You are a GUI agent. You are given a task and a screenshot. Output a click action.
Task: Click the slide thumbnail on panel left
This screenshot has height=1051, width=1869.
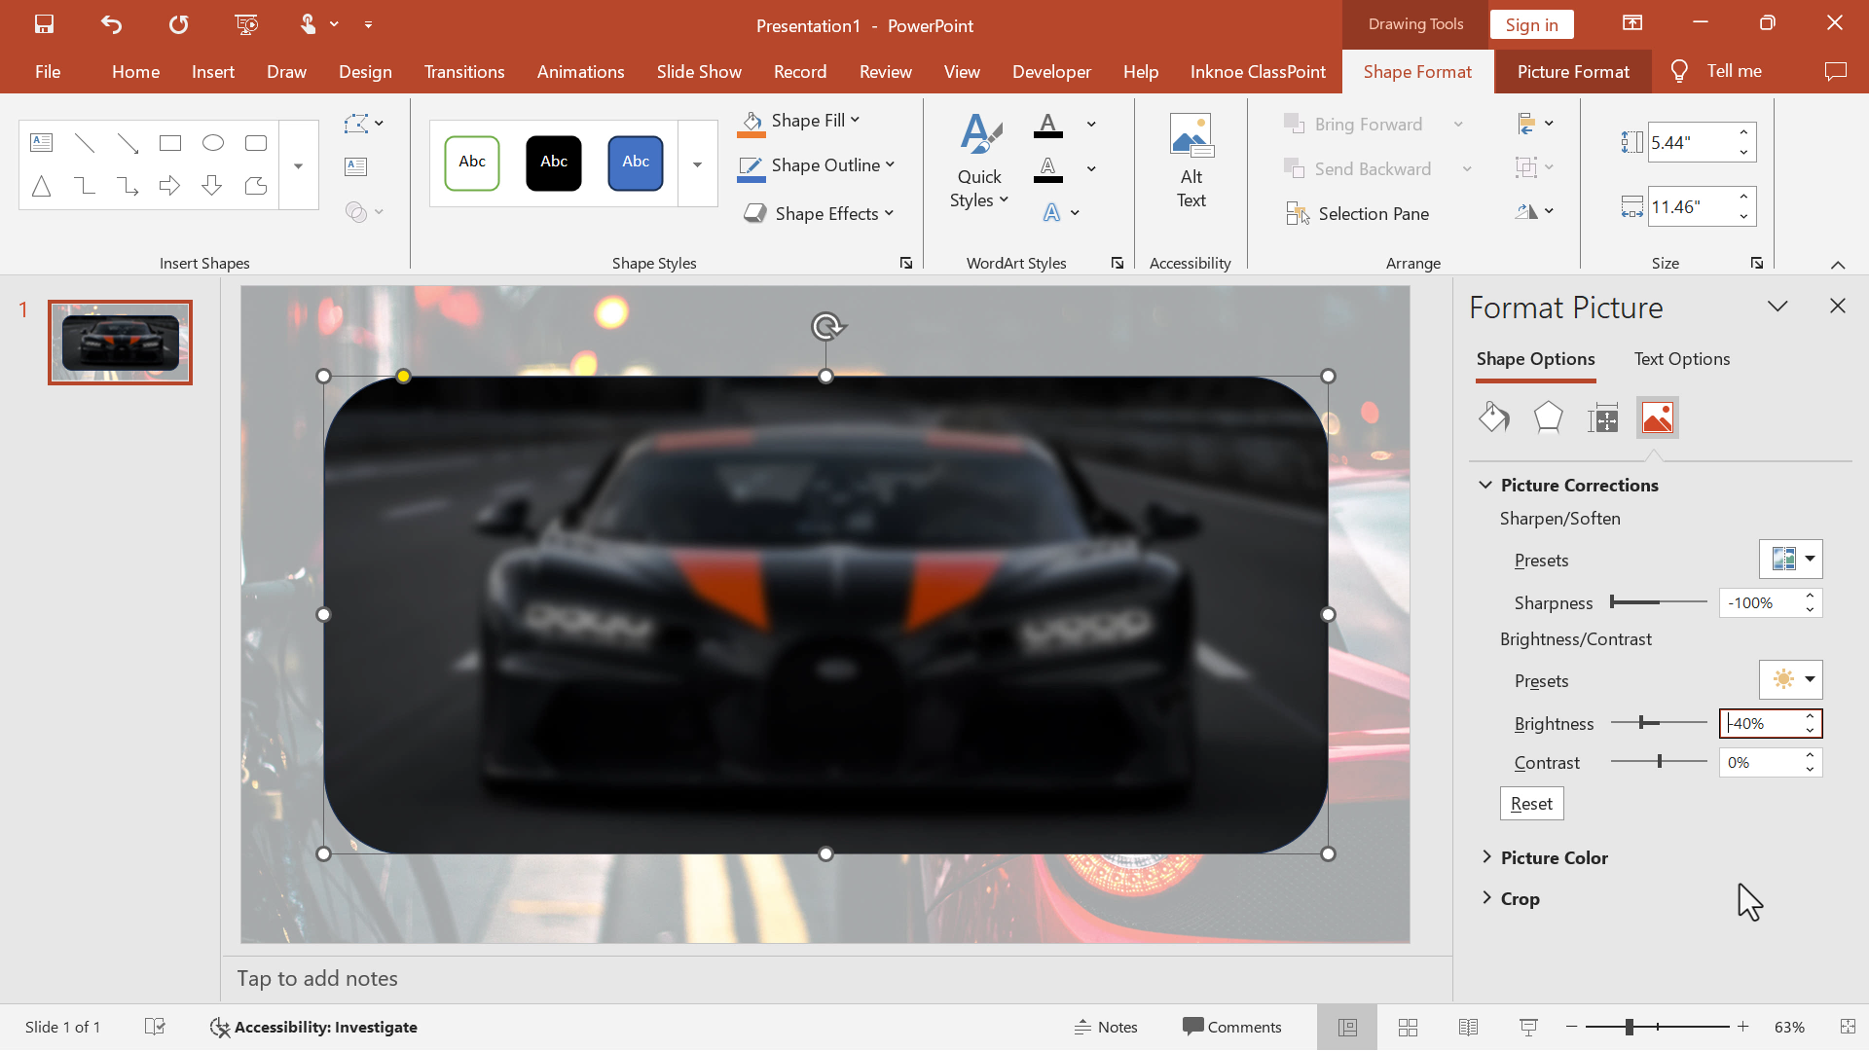(x=120, y=340)
